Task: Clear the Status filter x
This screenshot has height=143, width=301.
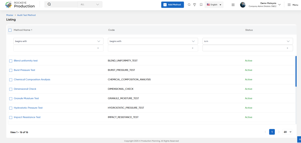Action: pyautogui.click(x=287, y=48)
